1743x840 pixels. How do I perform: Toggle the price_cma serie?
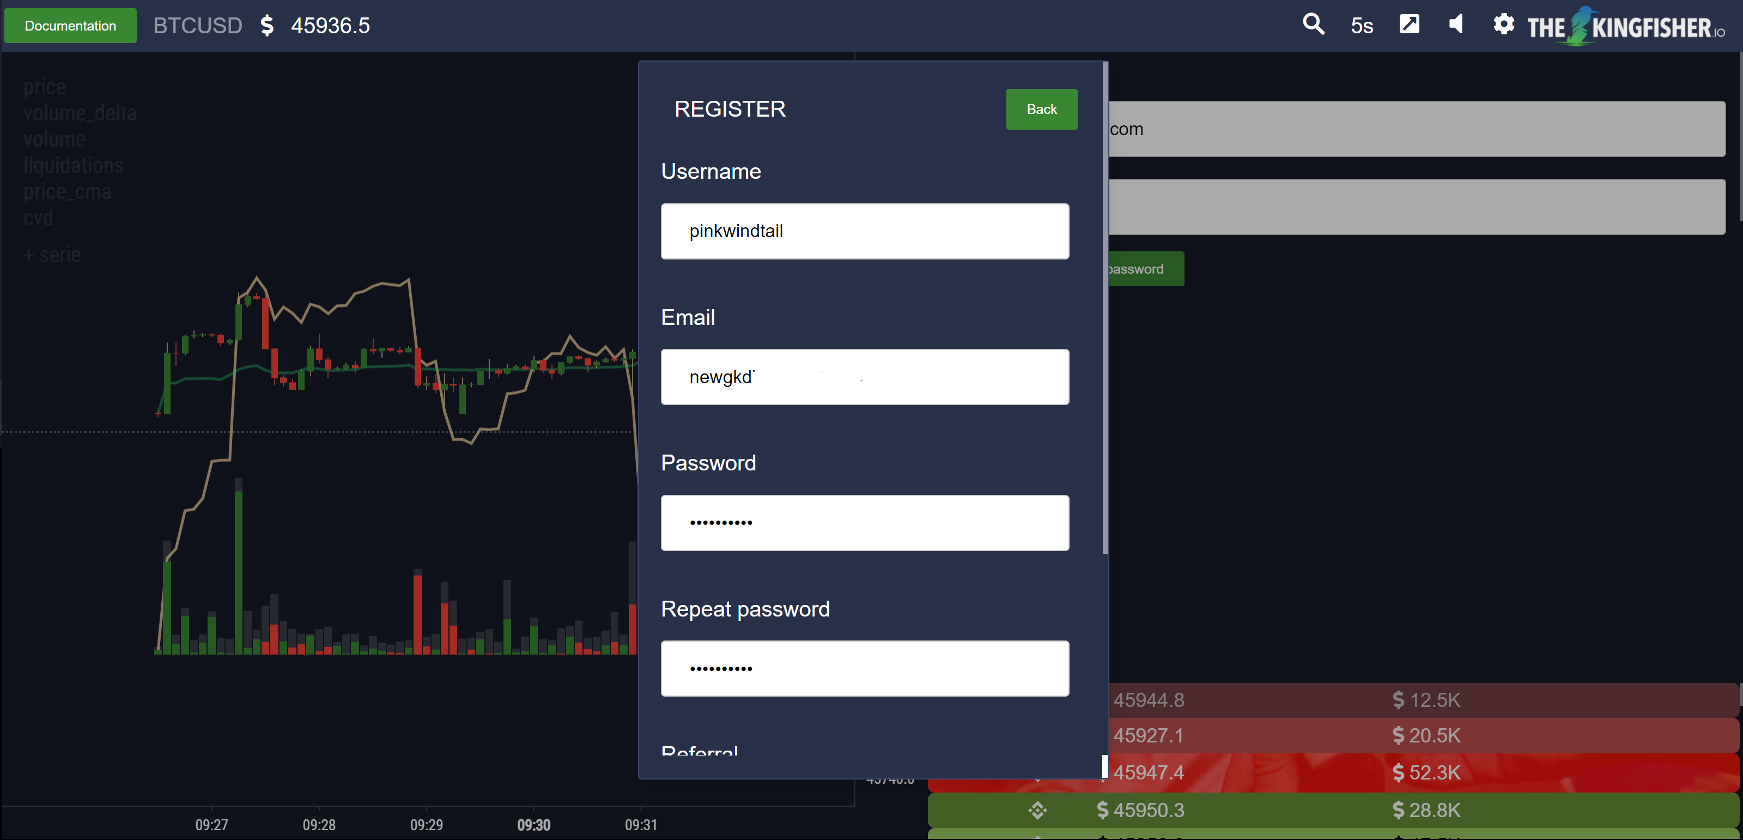pos(67,191)
